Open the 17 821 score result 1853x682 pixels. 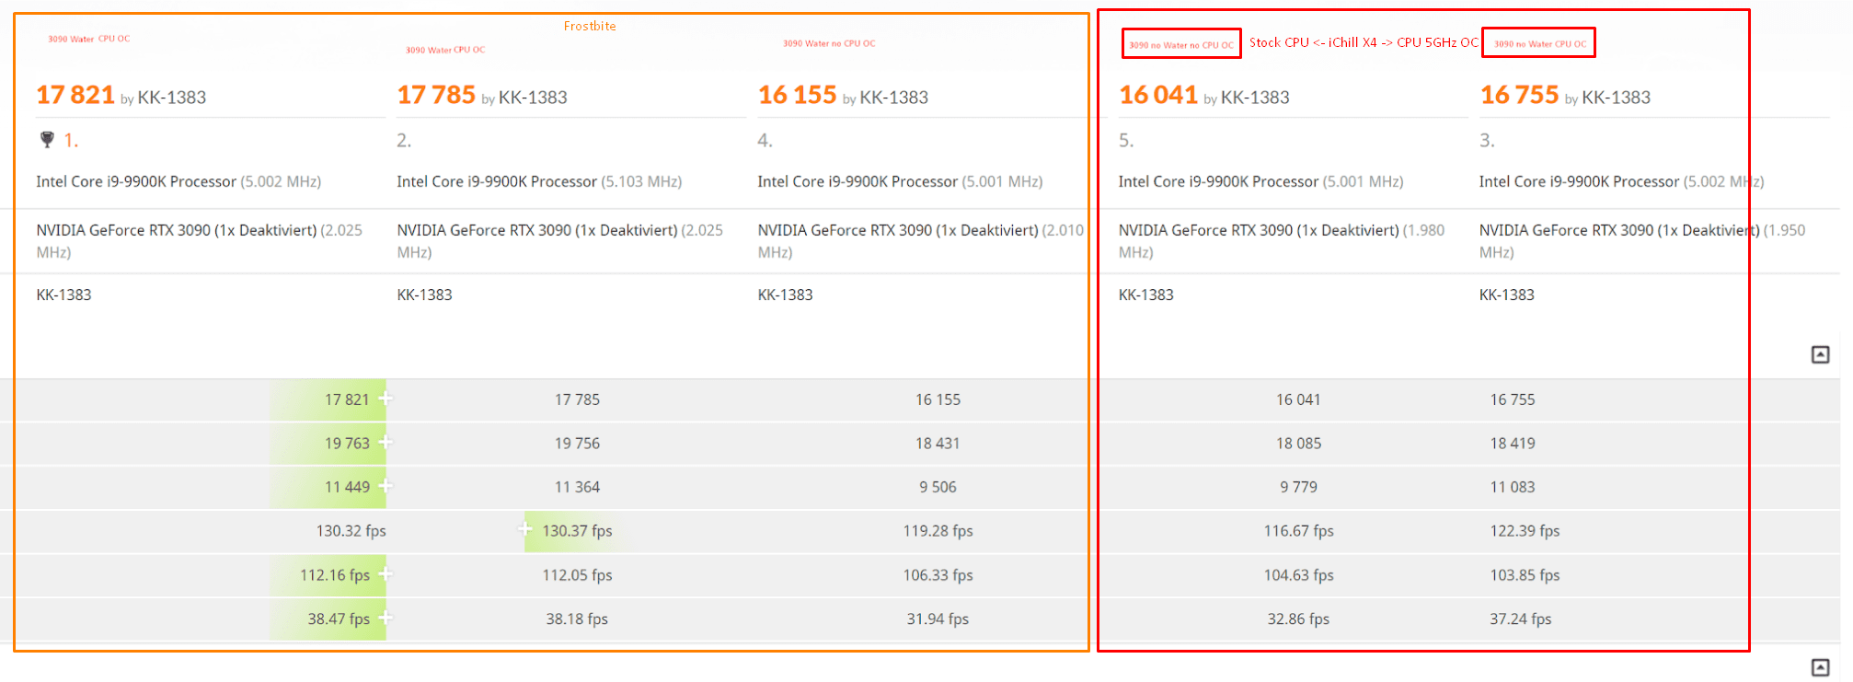[x=75, y=95]
